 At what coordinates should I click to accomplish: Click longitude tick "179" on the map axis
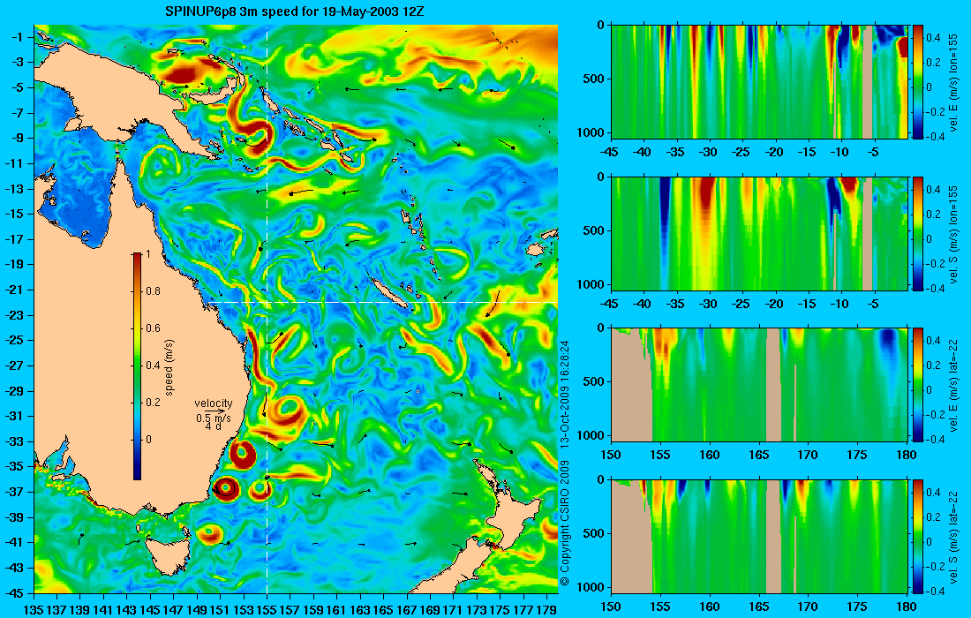546,610
